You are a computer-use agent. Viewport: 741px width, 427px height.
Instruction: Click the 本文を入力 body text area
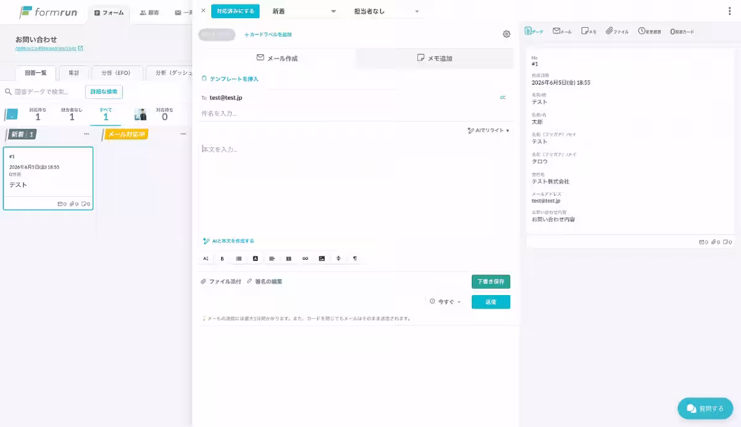tap(356, 187)
